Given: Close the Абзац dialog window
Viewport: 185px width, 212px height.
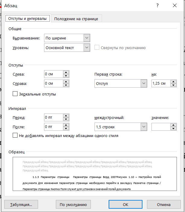Looking at the screenshot, I should coord(175,5).
